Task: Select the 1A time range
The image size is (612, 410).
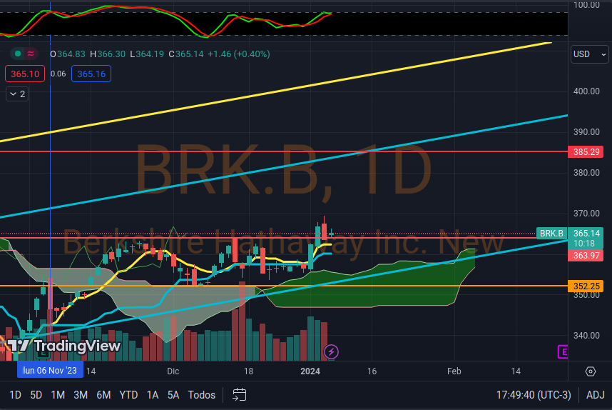Action: tap(153, 395)
